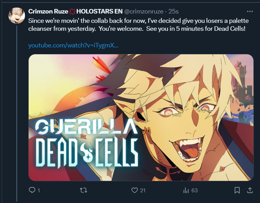Click the retweet arrows icon
Screen dimensions: 260x203
tap(84, 190)
